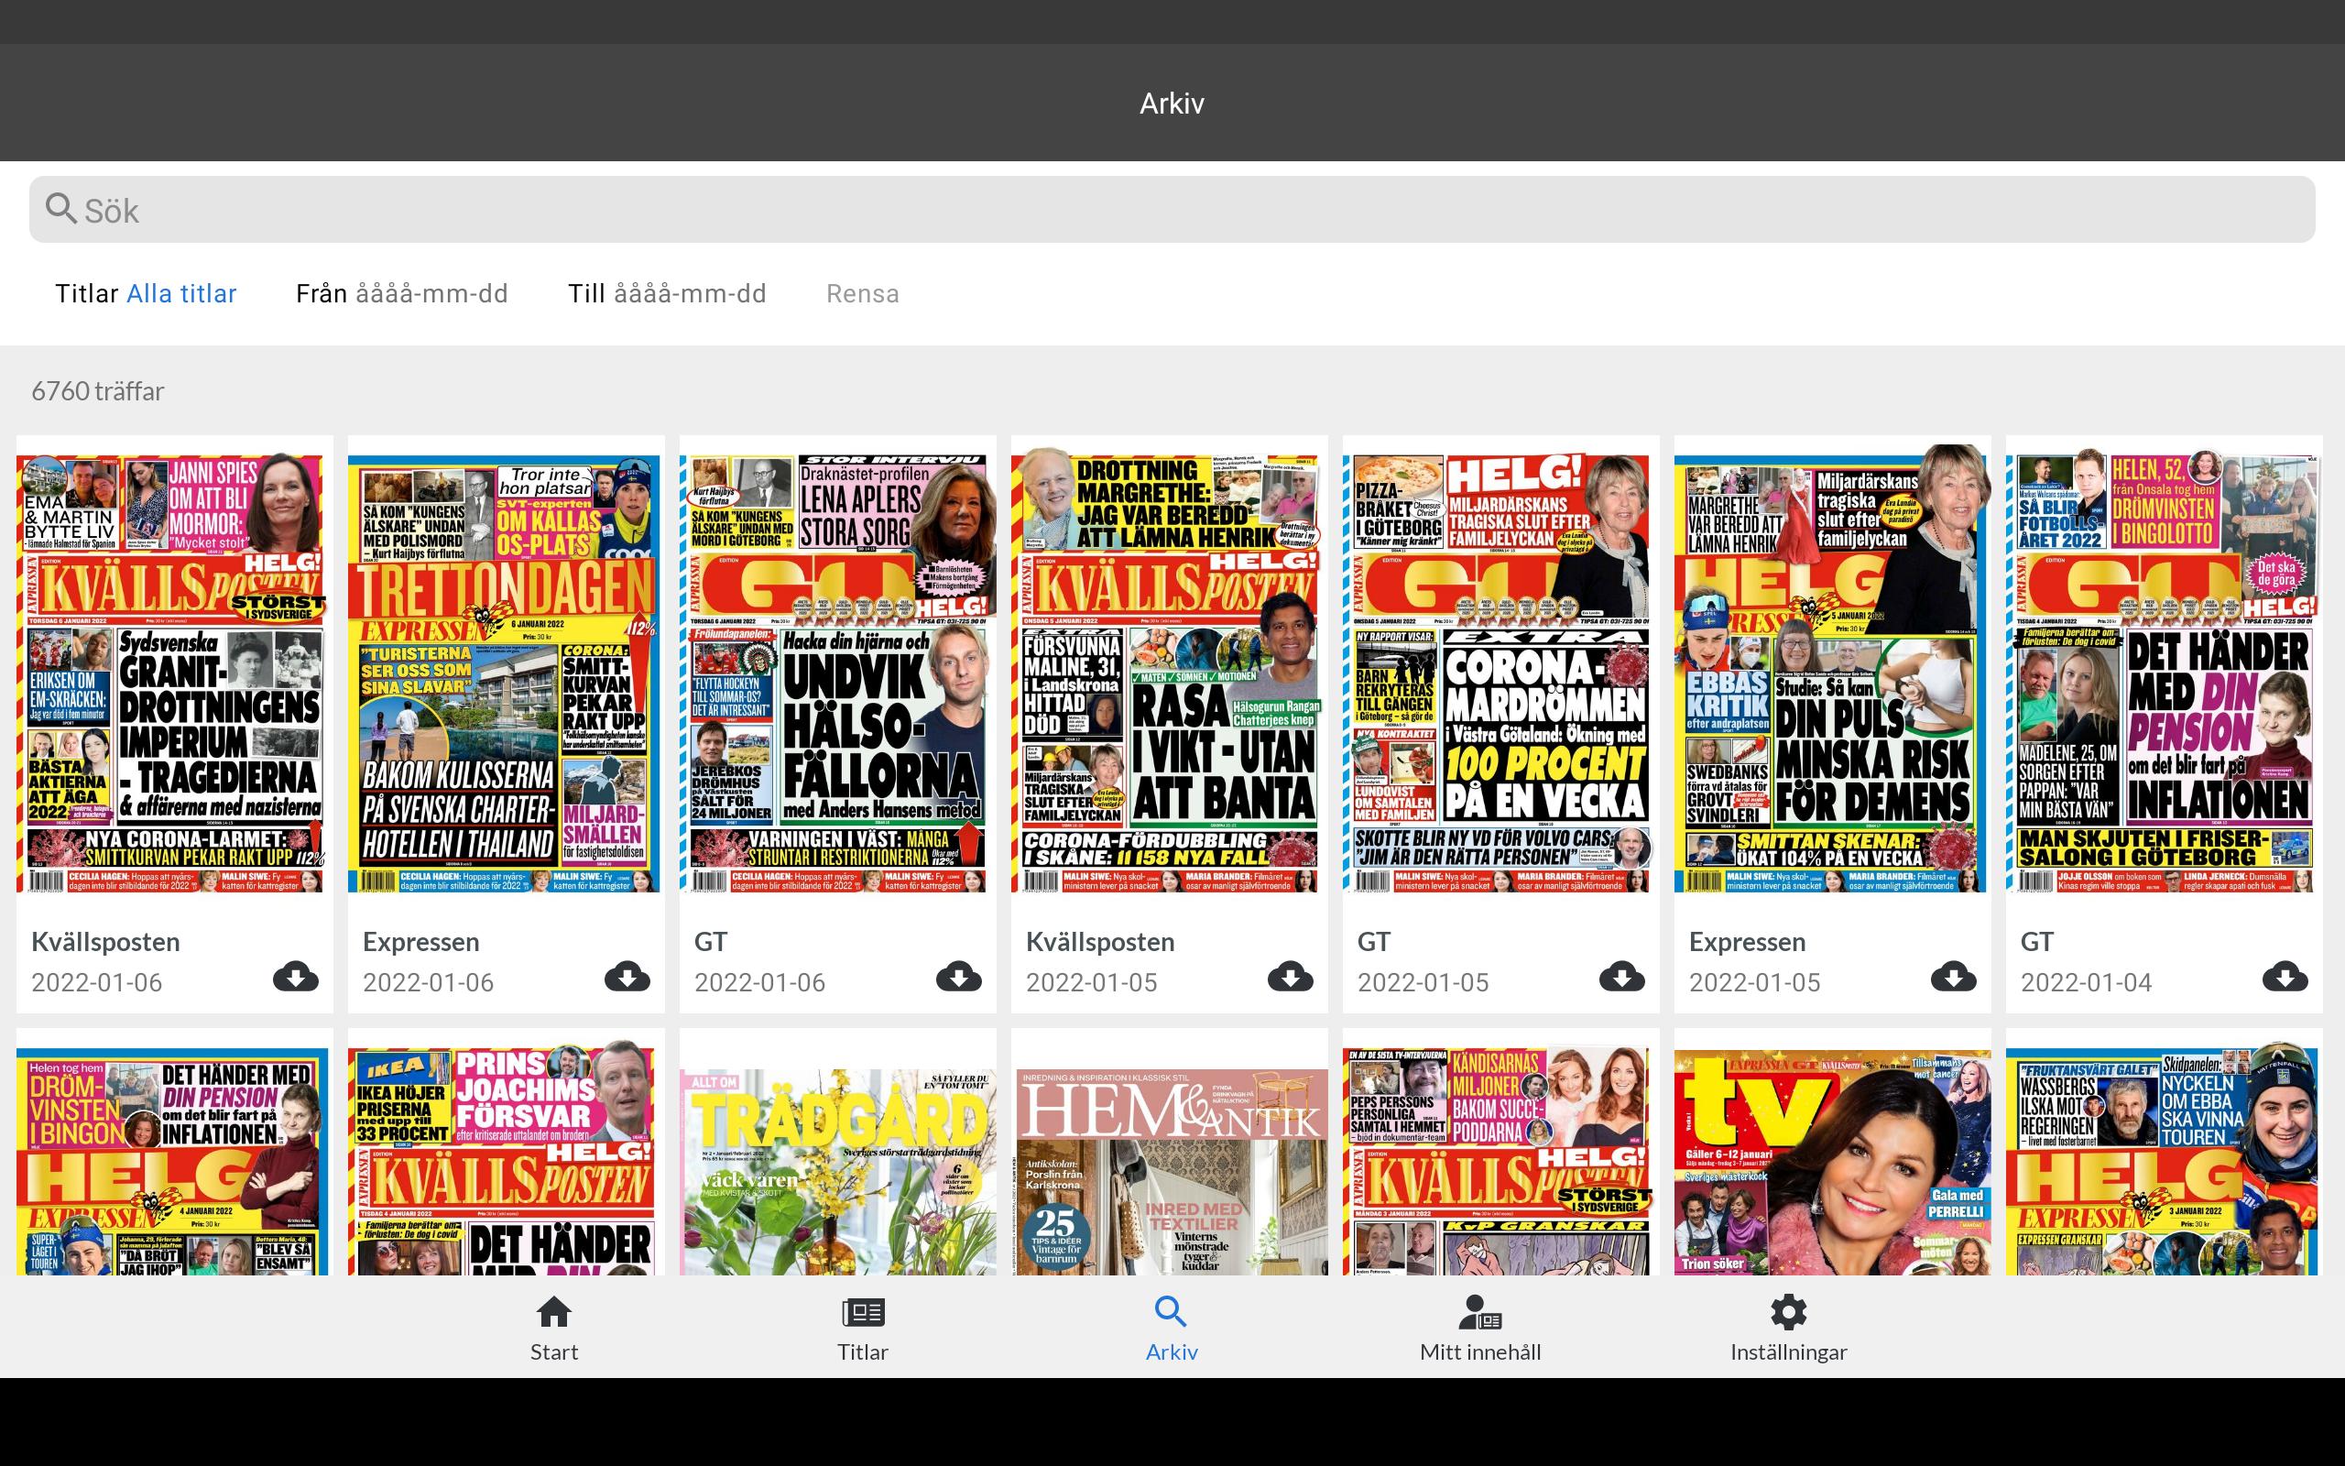Click the date 2022-01-05 under Kvällsposten
The height and width of the screenshot is (1466, 2345).
(1091, 982)
